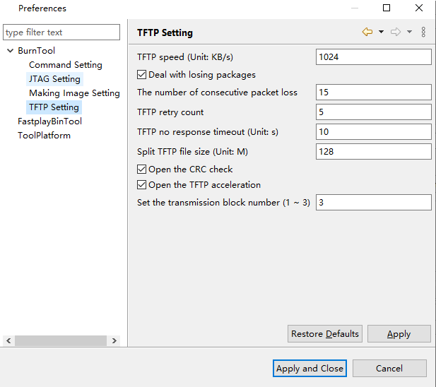
Task: Click the TFTP speed input field
Action: (373, 57)
